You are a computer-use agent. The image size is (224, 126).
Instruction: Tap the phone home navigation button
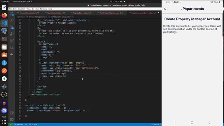pos(192,122)
